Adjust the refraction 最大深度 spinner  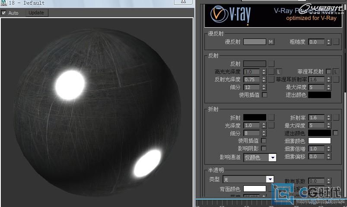click(328, 125)
